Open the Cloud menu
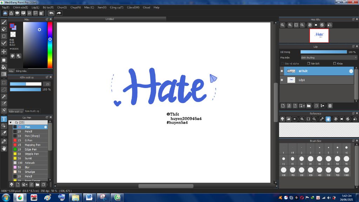 [147, 7]
